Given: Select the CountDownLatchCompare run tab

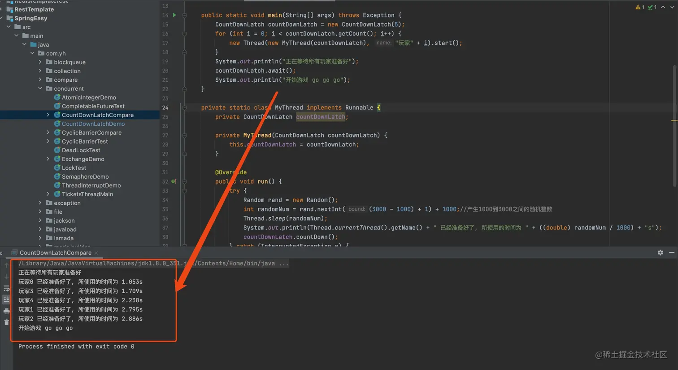Looking at the screenshot, I should coord(55,253).
